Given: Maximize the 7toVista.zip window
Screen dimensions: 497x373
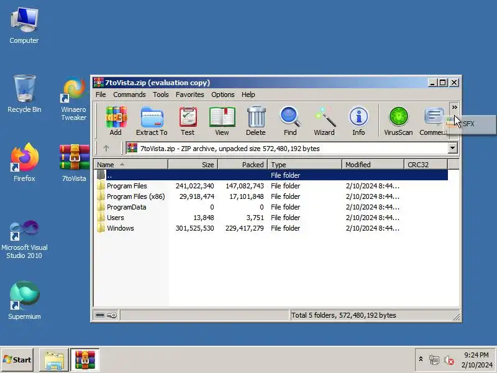Looking at the screenshot, I should [x=443, y=83].
